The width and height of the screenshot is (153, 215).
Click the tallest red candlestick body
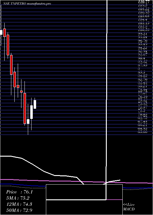[x=25, y=108]
